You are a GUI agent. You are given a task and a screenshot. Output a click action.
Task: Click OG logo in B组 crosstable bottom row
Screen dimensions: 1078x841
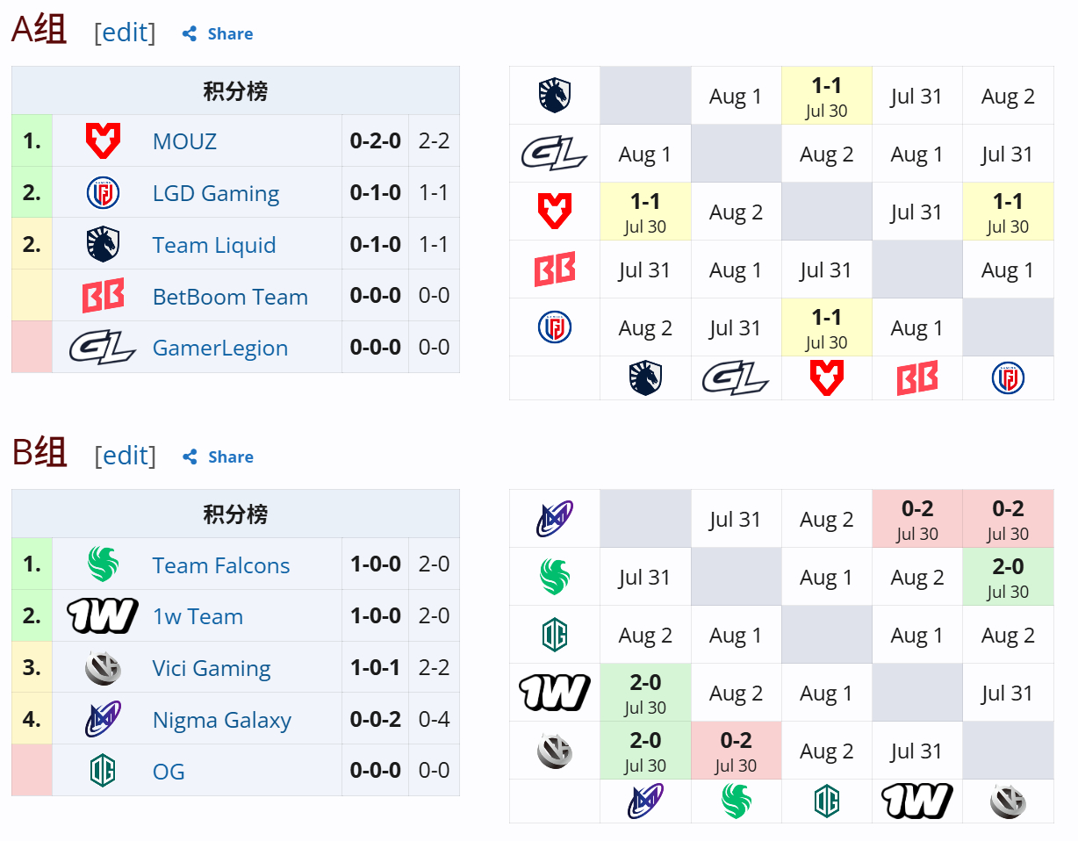826,801
